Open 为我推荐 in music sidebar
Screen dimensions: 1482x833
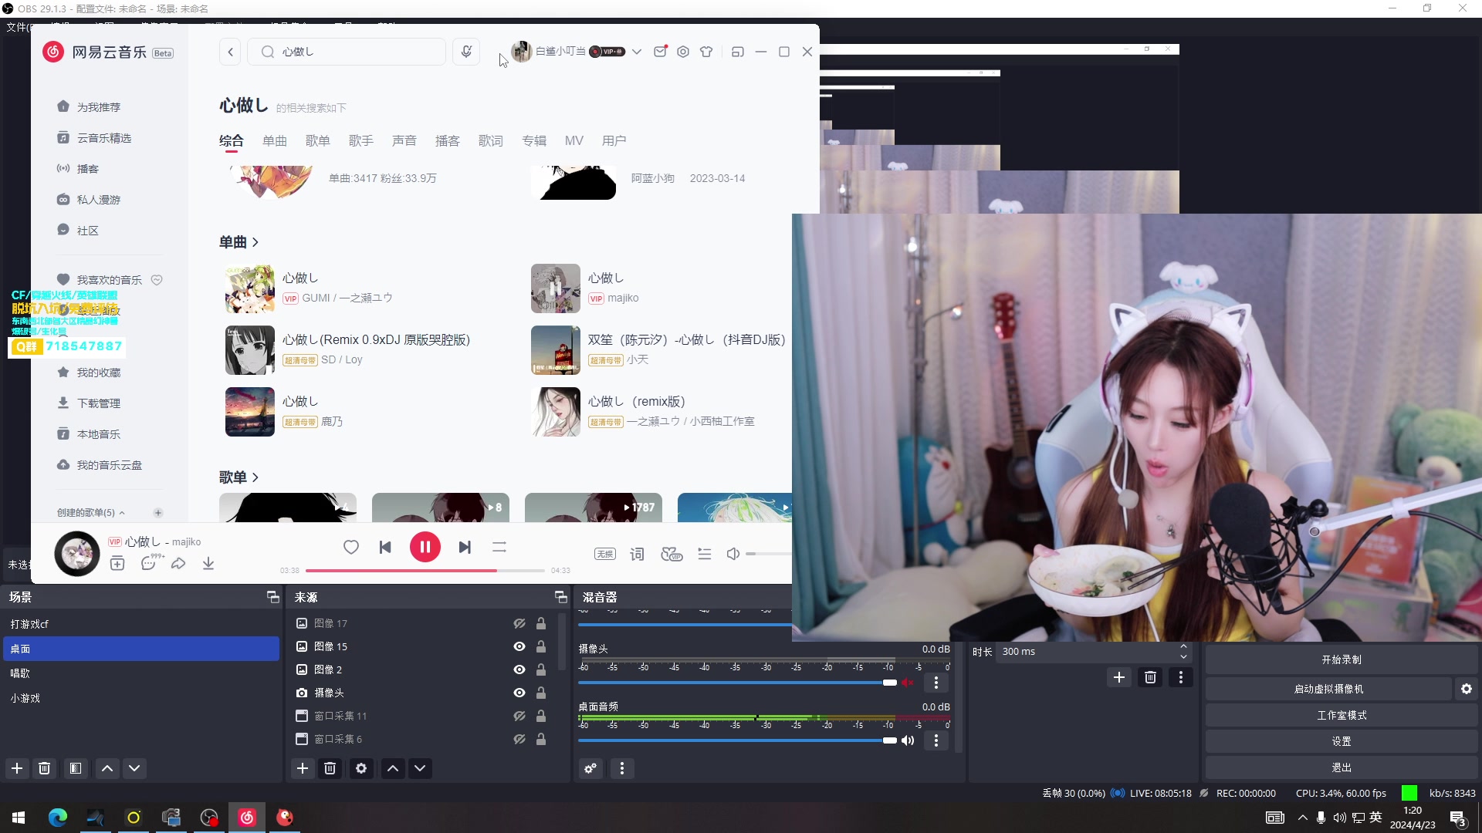click(99, 107)
